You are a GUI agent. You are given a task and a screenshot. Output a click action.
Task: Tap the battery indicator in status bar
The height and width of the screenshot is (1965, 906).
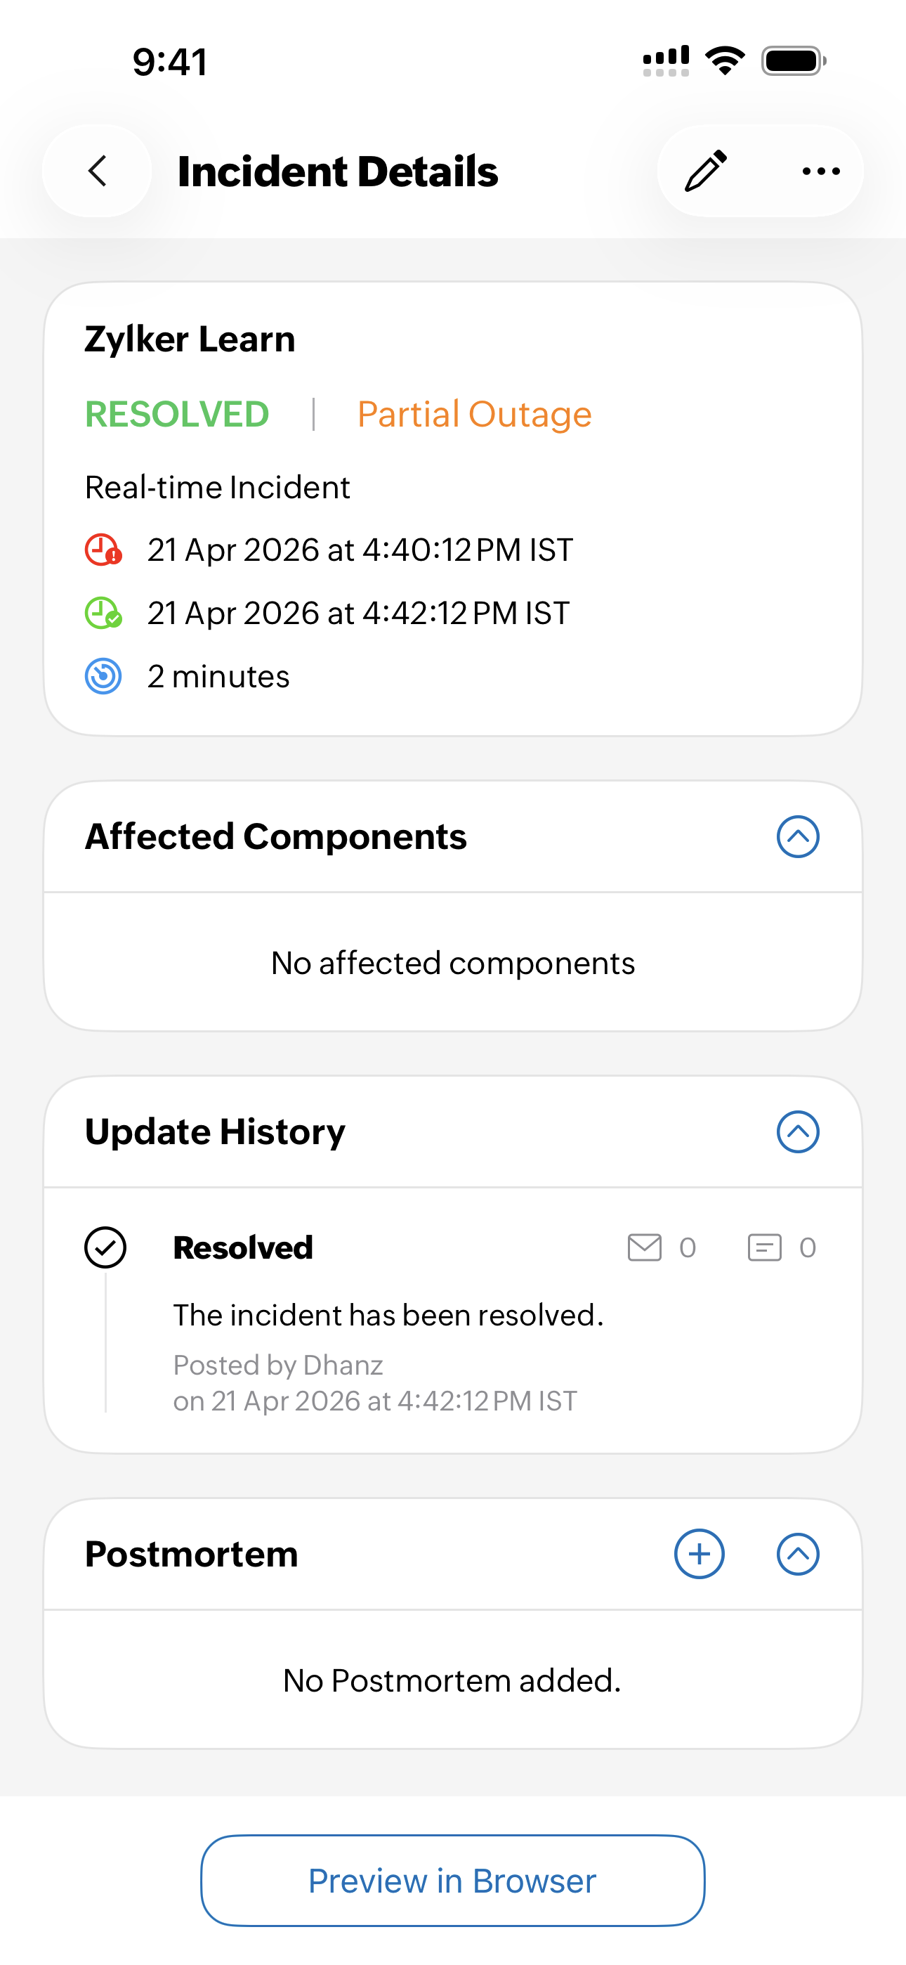tap(793, 61)
